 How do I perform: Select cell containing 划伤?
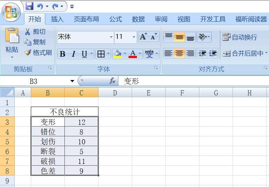48,141
